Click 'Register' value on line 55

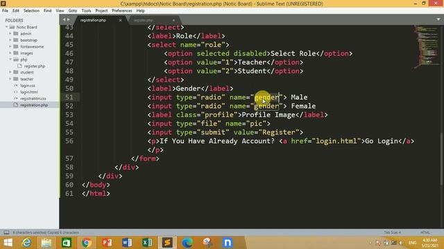coord(279,132)
